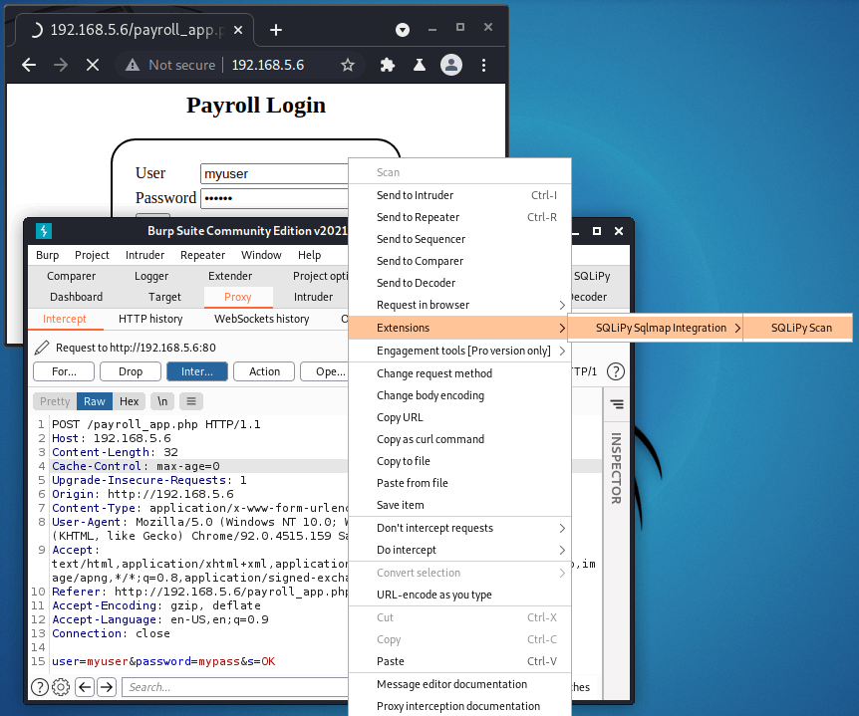
Task: Click the Not secure warning icon
Action: tap(132, 65)
